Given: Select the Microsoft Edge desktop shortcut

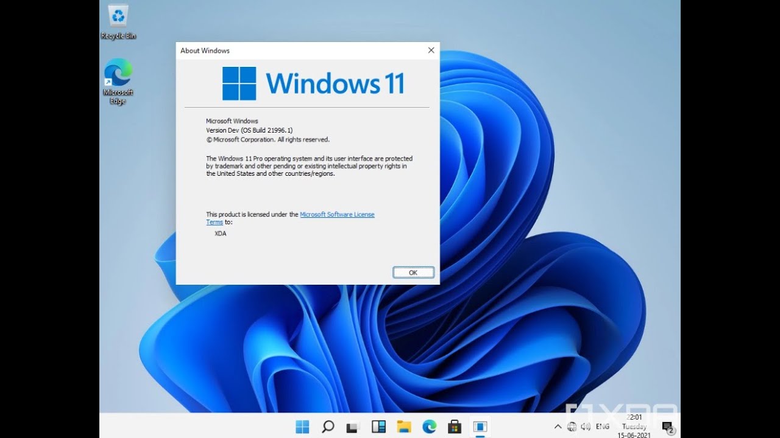Looking at the screenshot, I should 118,82.
